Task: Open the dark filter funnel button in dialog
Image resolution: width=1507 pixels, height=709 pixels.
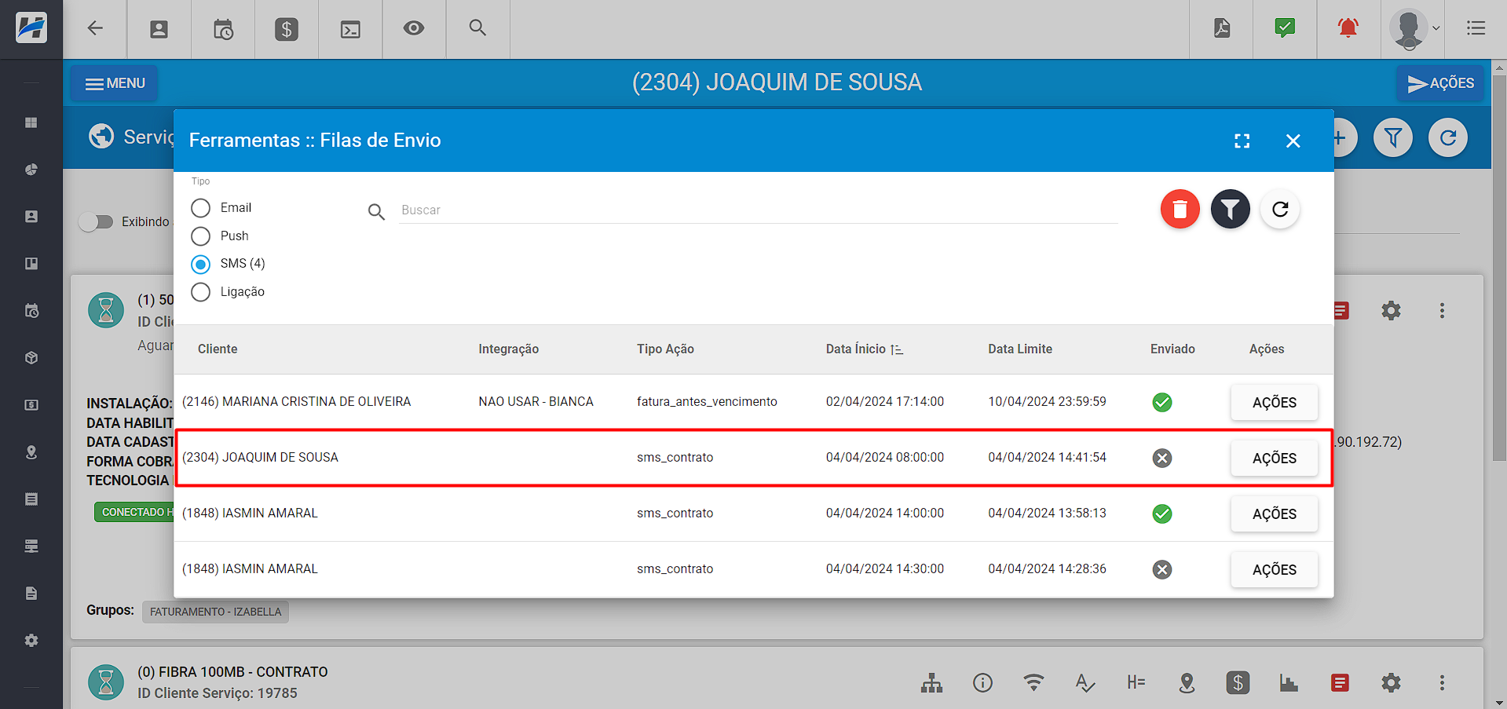Action: coord(1230,210)
